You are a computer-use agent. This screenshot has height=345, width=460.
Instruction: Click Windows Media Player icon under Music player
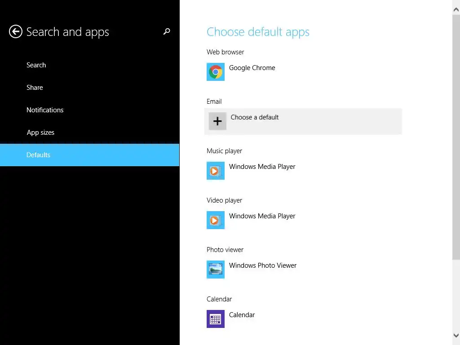point(215,171)
